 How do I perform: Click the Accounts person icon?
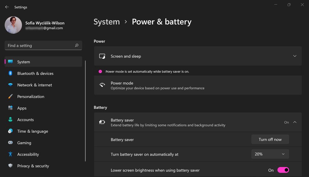click(x=11, y=120)
